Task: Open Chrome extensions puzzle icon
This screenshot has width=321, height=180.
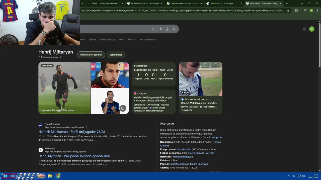Action: click(296, 10)
